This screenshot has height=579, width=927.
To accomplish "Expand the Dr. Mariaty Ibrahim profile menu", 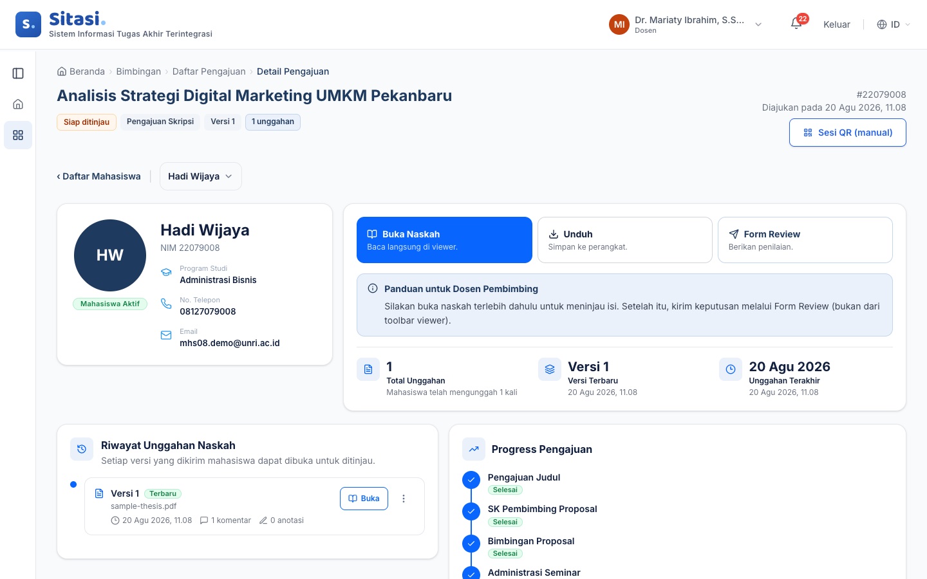I will coord(686,24).
